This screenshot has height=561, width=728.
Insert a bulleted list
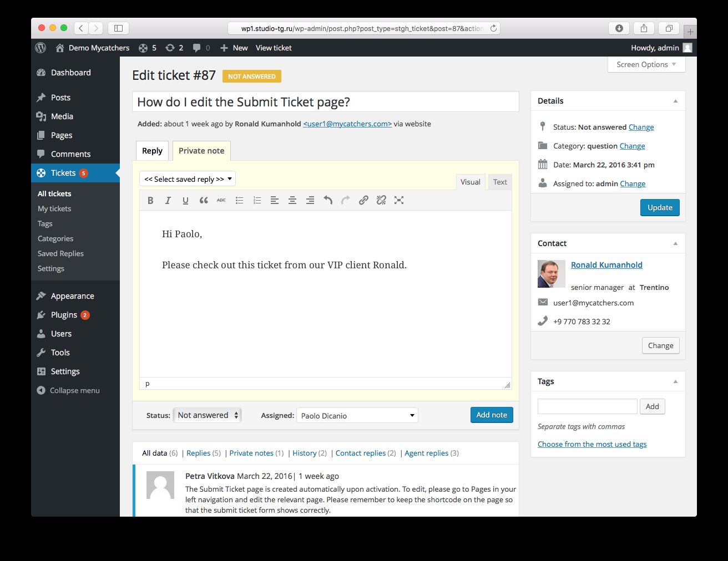(x=239, y=200)
